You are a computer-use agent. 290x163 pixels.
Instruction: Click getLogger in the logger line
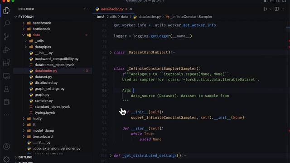[x=160, y=36]
